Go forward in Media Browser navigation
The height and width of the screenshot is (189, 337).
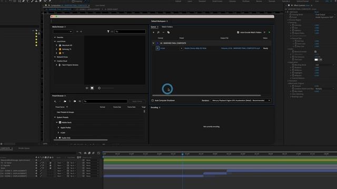pyautogui.click(x=81, y=31)
